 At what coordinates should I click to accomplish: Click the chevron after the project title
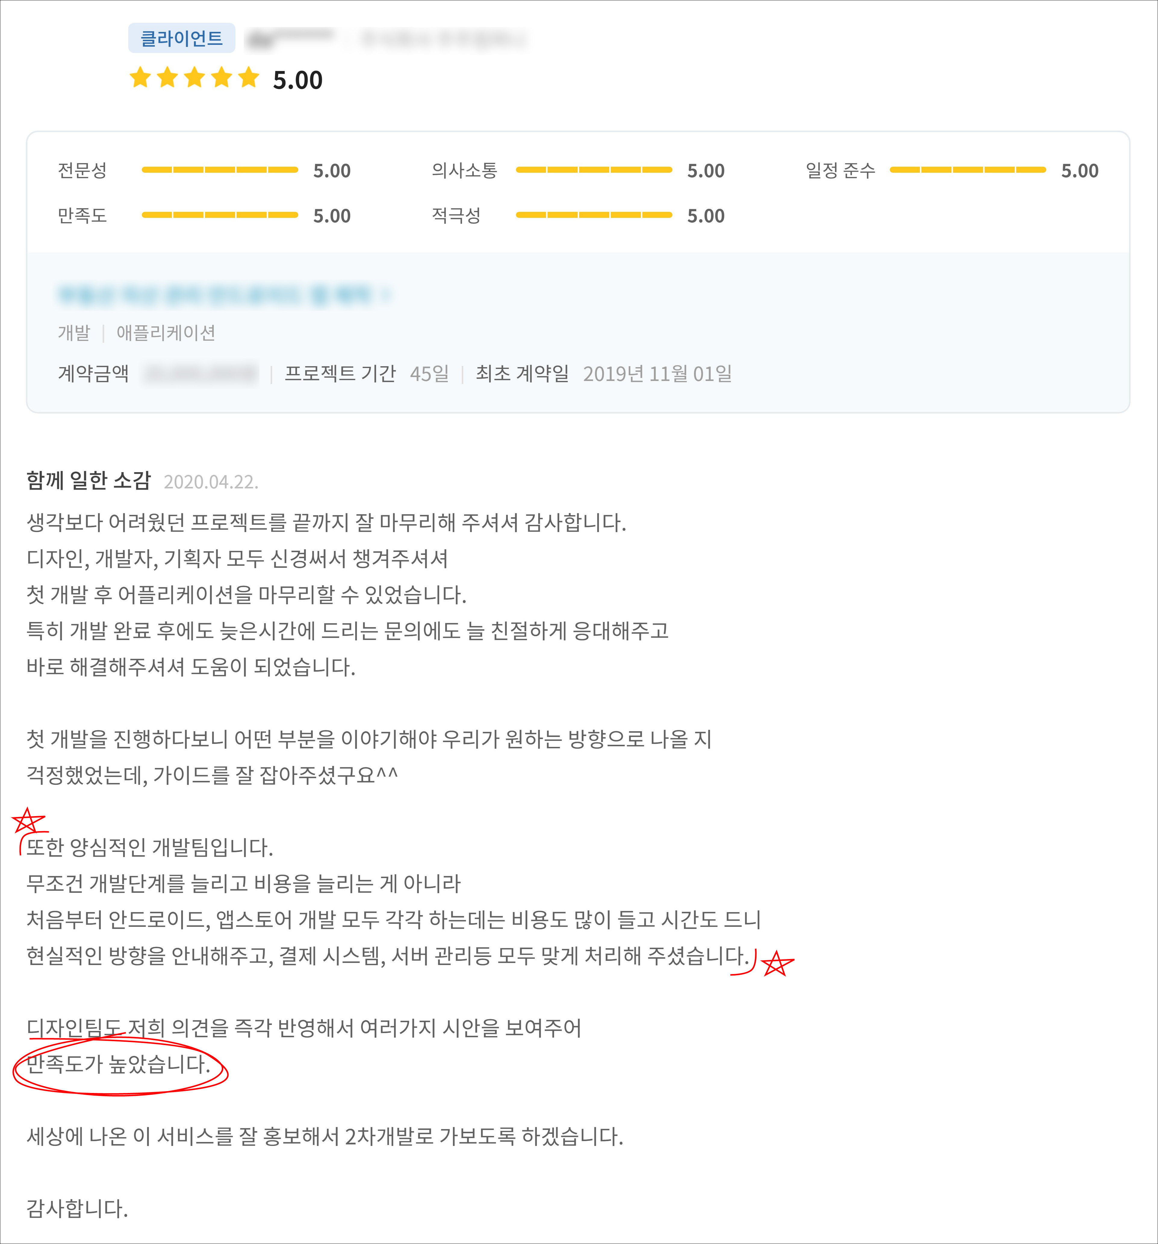click(x=387, y=294)
